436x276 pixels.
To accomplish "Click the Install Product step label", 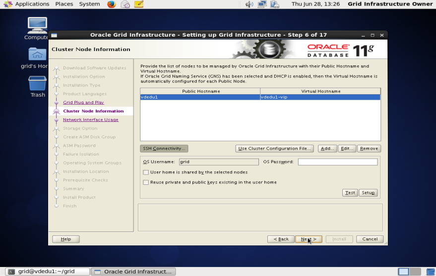I will point(79,197).
